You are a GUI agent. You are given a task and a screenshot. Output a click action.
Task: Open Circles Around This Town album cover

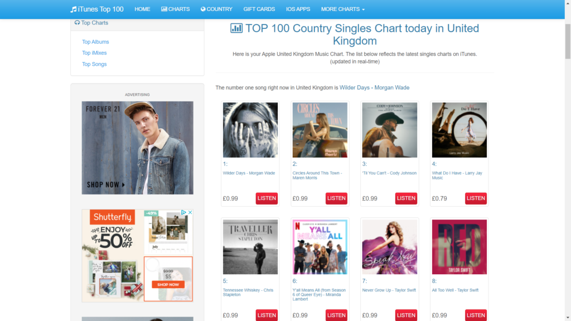point(320,130)
